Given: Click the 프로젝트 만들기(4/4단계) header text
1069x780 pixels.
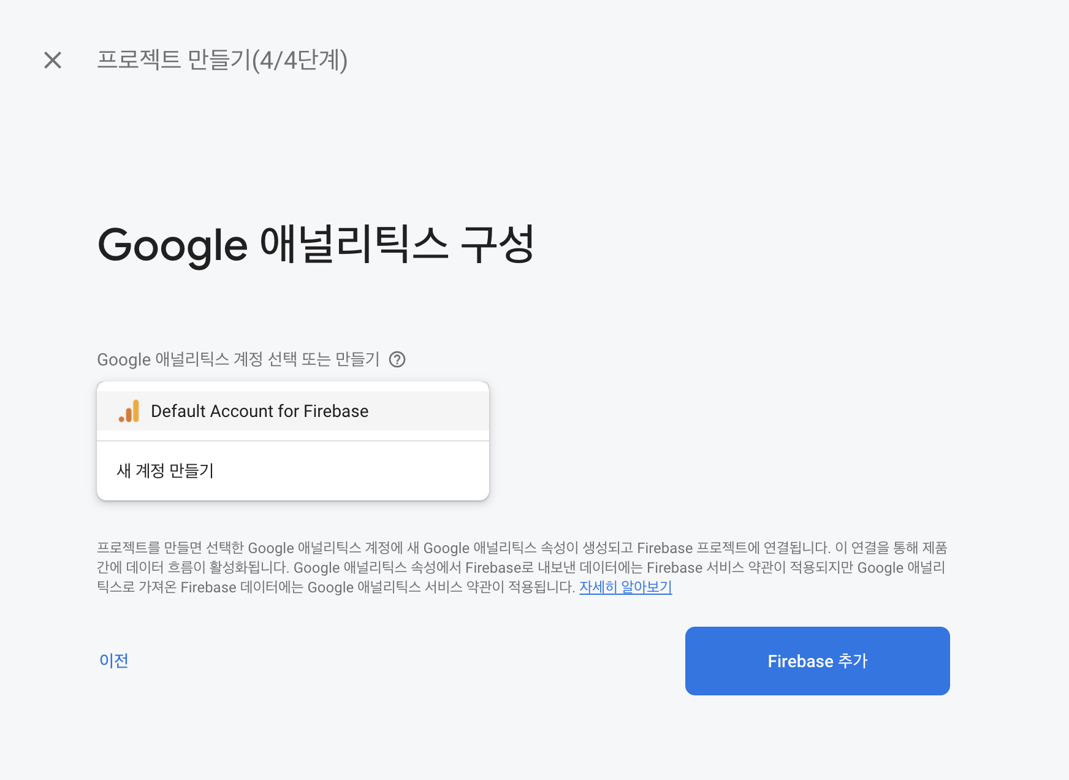Looking at the screenshot, I should [223, 60].
